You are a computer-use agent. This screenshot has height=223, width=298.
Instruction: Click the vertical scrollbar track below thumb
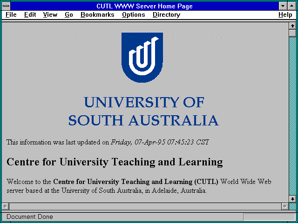(292, 116)
